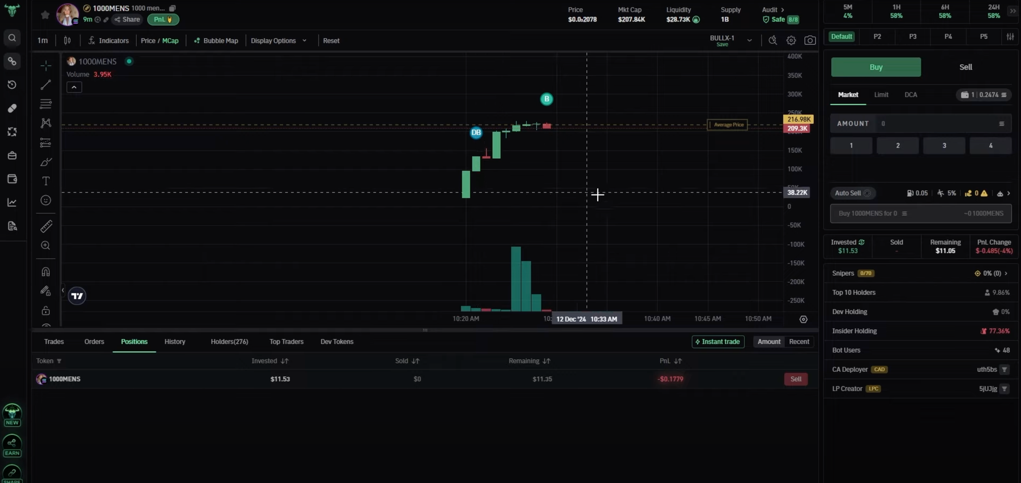Select the brush drawing tool
Image resolution: width=1021 pixels, height=483 pixels.
[x=46, y=162]
